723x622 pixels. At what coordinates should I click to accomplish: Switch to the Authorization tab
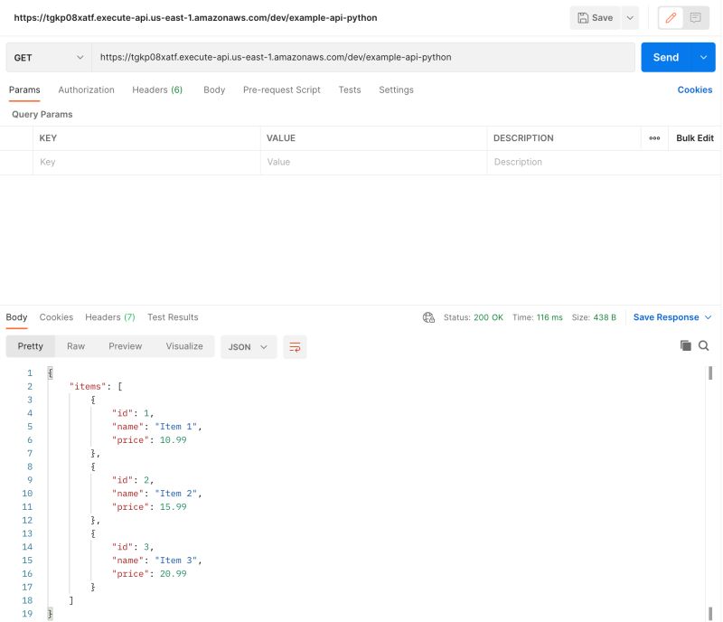click(x=86, y=90)
